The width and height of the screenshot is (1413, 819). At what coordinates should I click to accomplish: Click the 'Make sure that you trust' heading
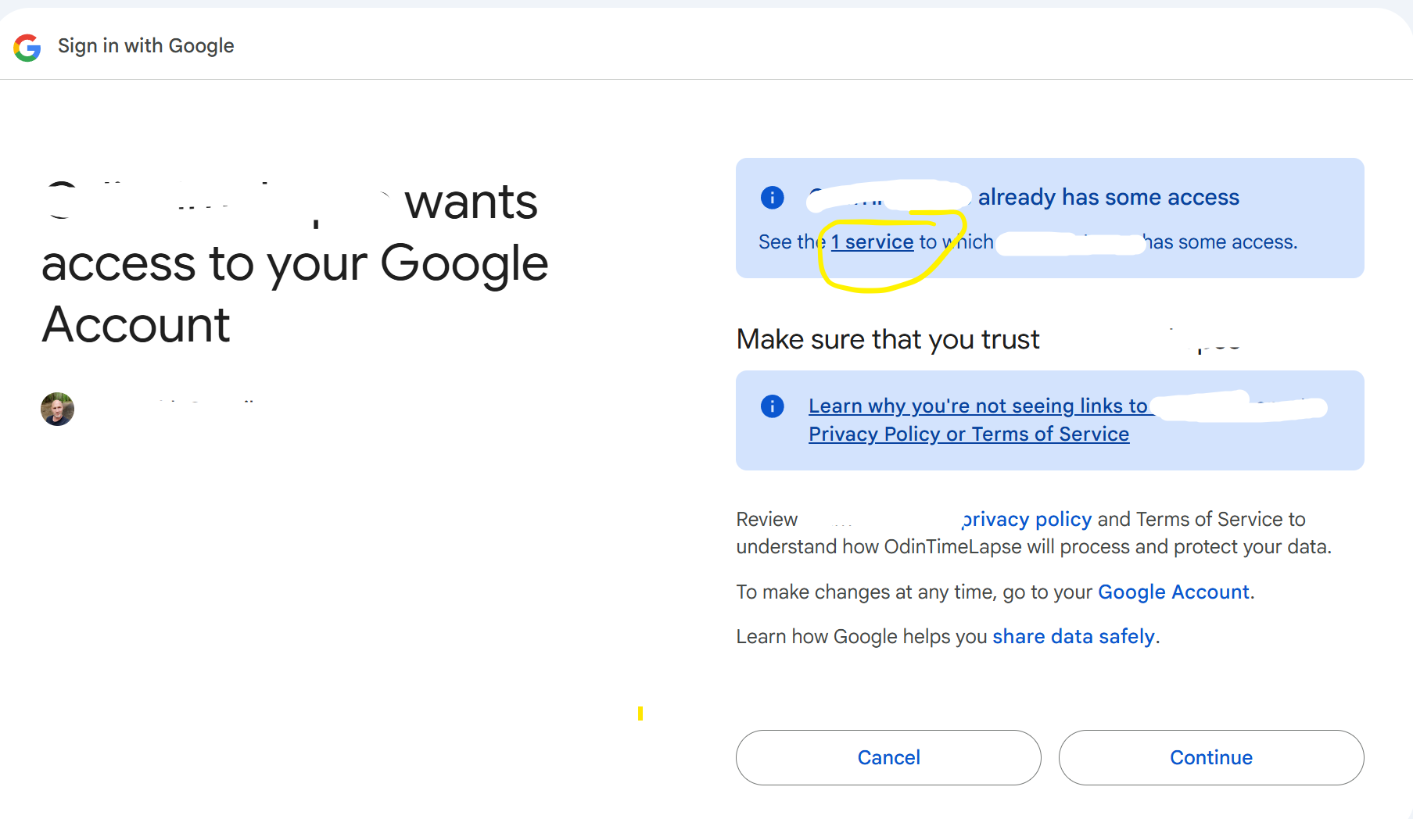(888, 340)
